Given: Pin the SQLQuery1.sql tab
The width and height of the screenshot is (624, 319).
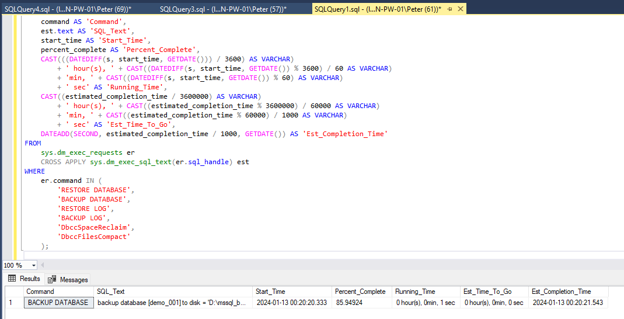Looking at the screenshot, I should [x=450, y=9].
